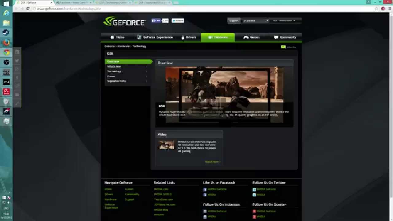Click the GeForce logo
393x221 pixels.
tap(124, 21)
